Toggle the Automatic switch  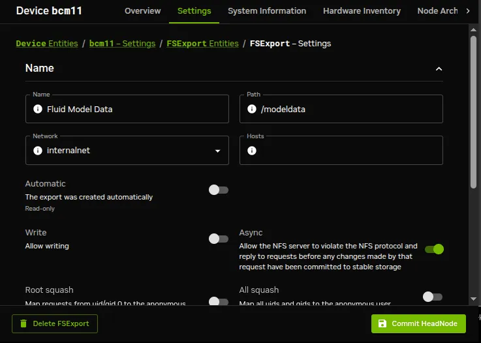coord(219,190)
